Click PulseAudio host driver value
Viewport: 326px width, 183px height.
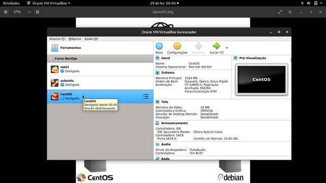click(x=198, y=150)
